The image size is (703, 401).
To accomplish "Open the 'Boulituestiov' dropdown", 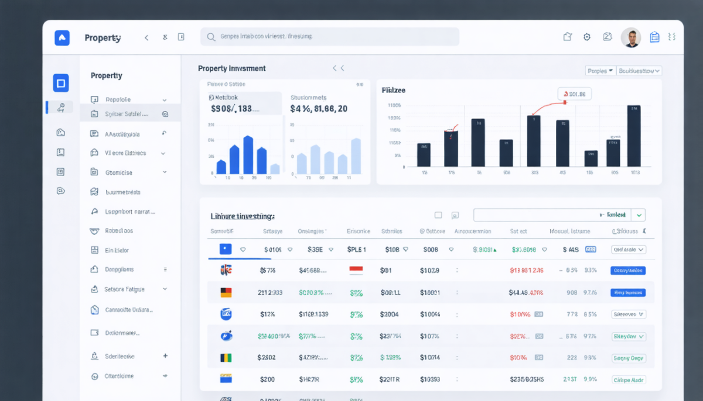I will point(639,71).
